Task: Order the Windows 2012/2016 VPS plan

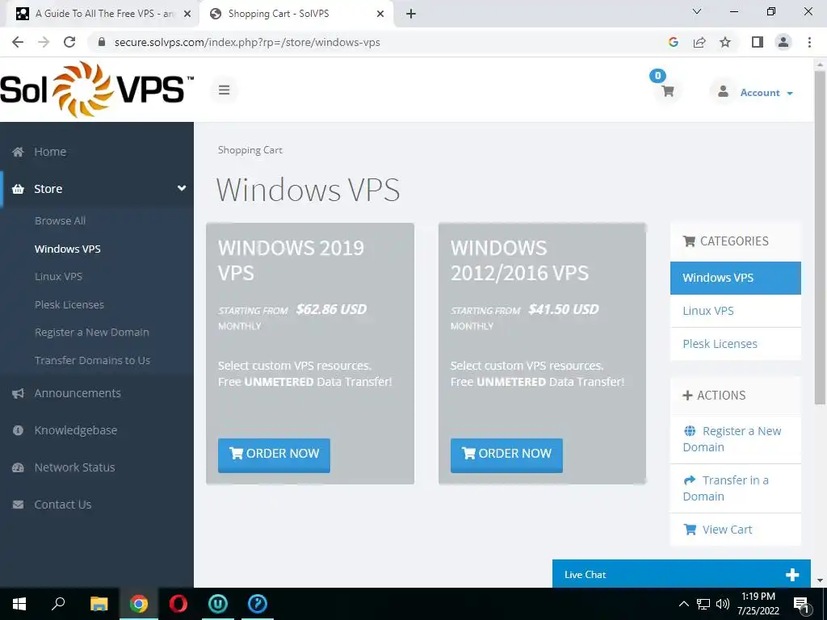Action: tap(506, 455)
